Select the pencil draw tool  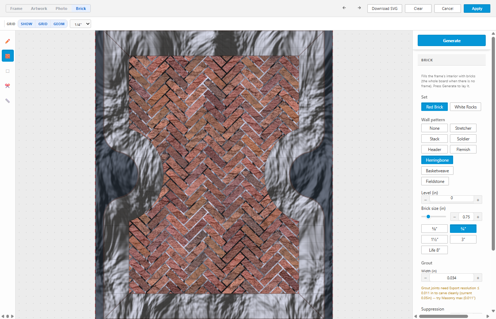pos(7,41)
